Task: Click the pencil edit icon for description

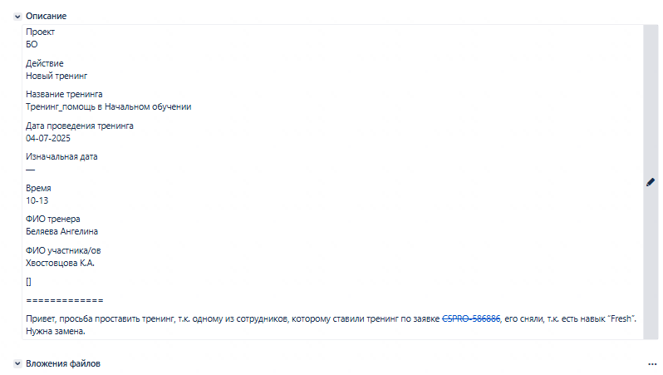Action: [x=651, y=182]
